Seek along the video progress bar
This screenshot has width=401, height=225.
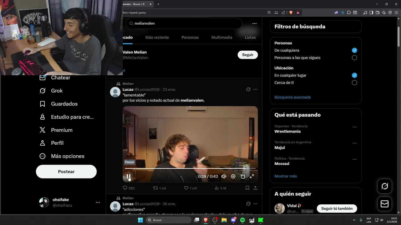click(x=190, y=168)
